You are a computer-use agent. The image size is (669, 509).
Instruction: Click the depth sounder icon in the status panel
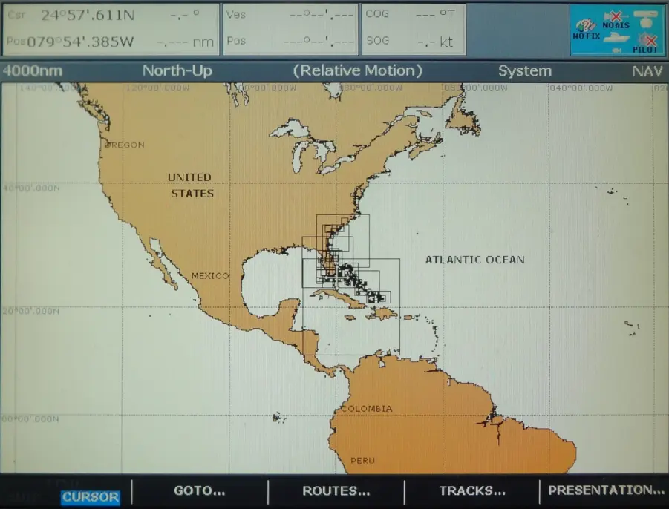pyautogui.click(x=645, y=20)
